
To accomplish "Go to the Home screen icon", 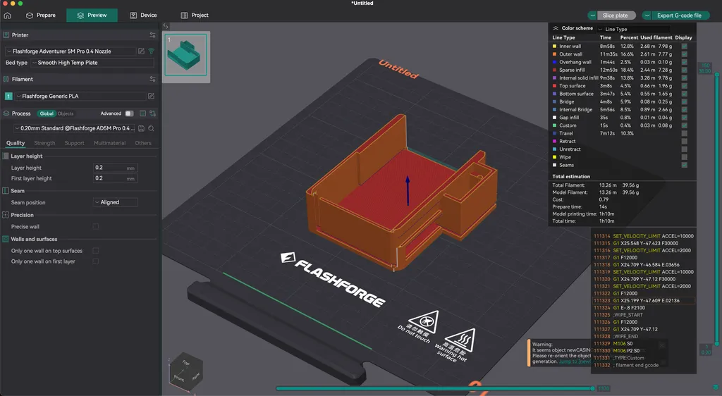I will tap(7, 16).
